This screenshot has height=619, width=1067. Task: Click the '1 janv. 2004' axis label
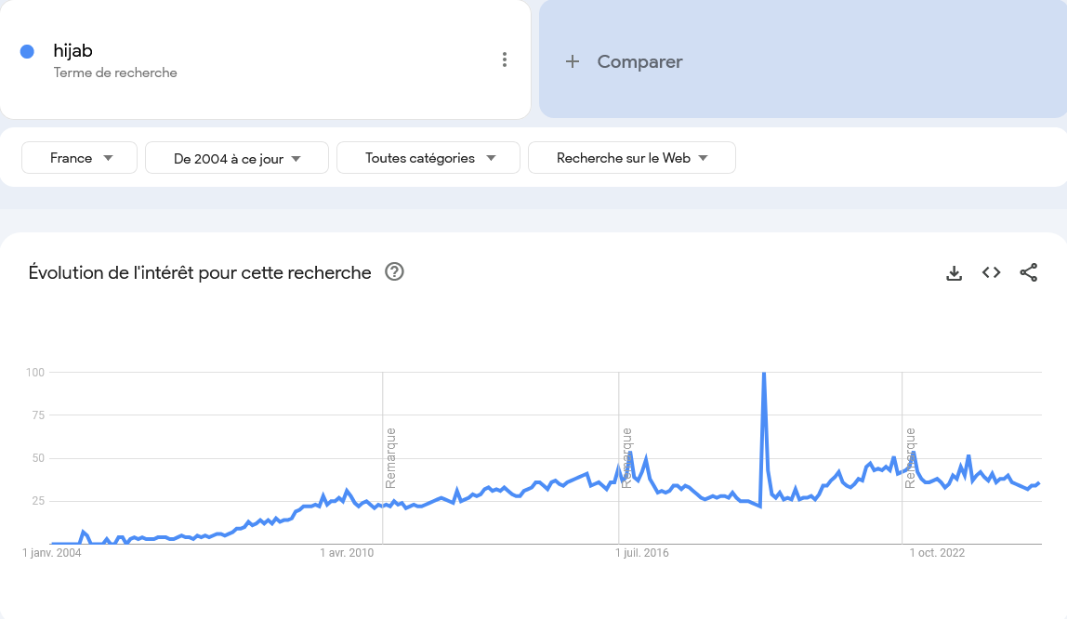click(52, 553)
